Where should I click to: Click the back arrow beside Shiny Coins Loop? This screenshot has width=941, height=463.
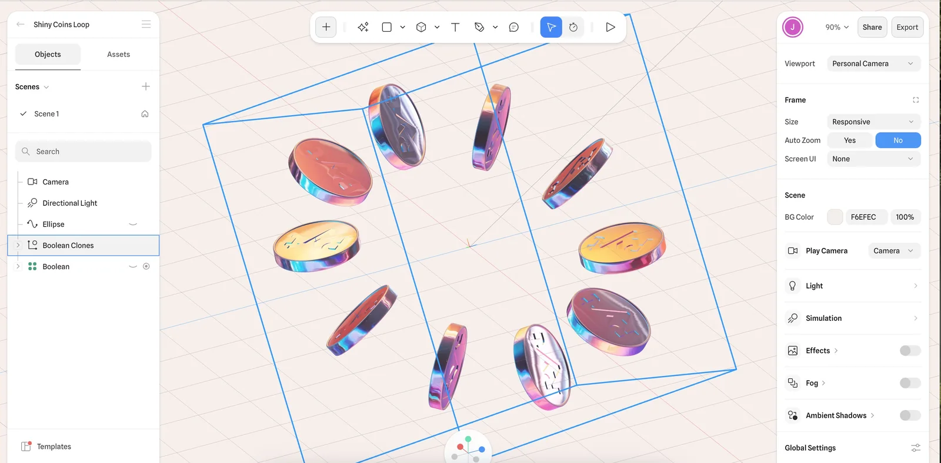(x=21, y=24)
